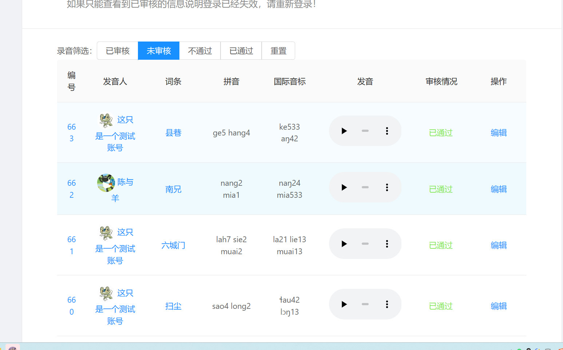Open the audio options menu for 县巷

(386, 131)
